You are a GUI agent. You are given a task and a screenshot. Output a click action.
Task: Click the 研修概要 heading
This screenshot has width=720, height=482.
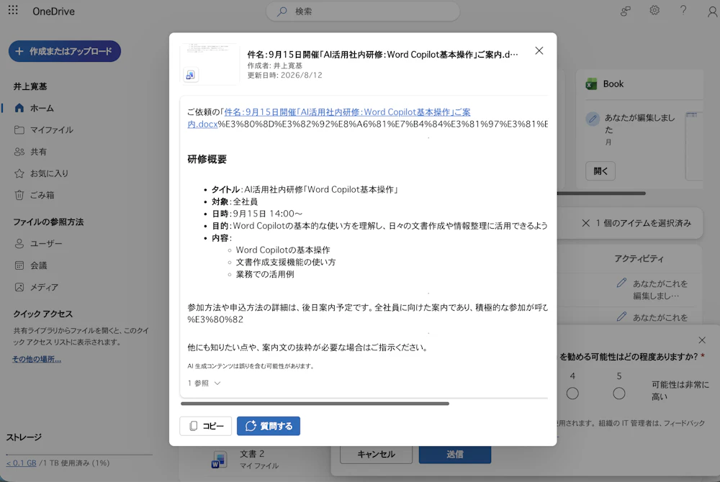(x=207, y=159)
